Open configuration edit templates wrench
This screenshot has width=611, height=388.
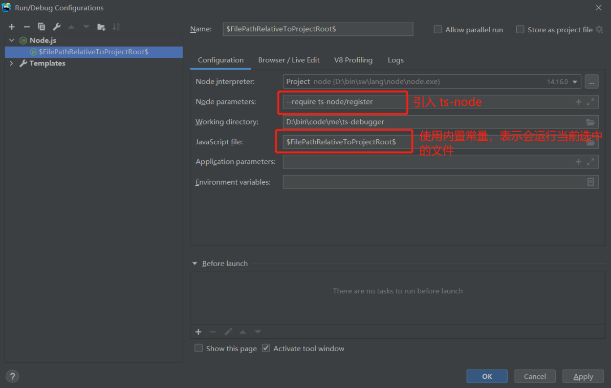[x=56, y=27]
